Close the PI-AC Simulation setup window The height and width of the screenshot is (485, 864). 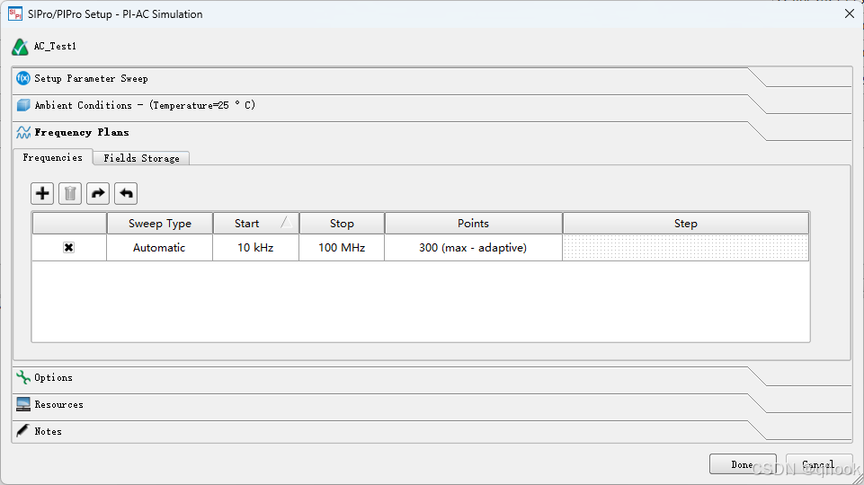(x=849, y=13)
